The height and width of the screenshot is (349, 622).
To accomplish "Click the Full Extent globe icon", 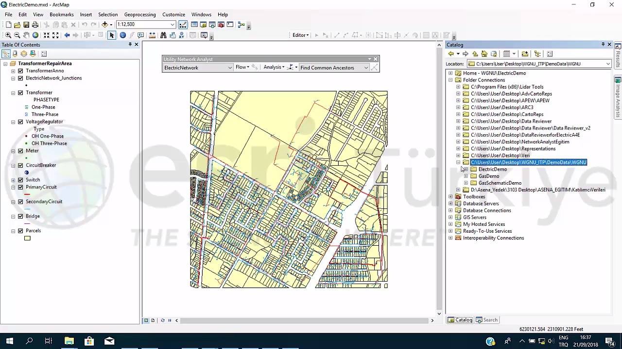I will click(x=35, y=35).
